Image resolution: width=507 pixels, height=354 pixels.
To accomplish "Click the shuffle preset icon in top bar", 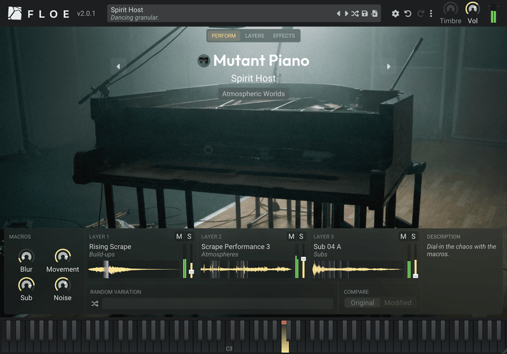I will [x=355, y=13].
